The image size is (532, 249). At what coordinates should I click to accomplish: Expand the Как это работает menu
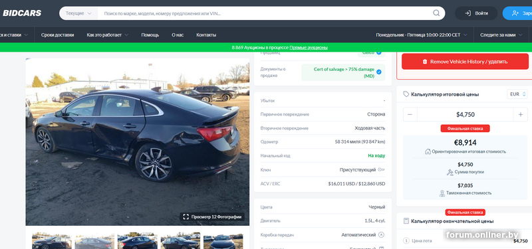[108, 35]
